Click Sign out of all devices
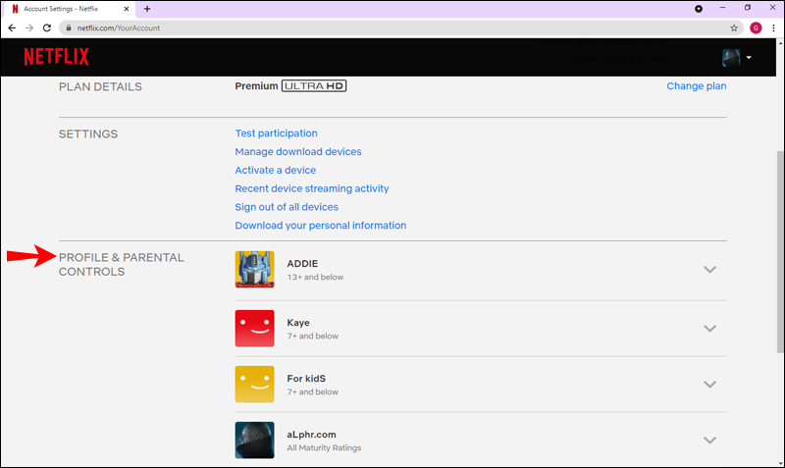 coord(287,207)
